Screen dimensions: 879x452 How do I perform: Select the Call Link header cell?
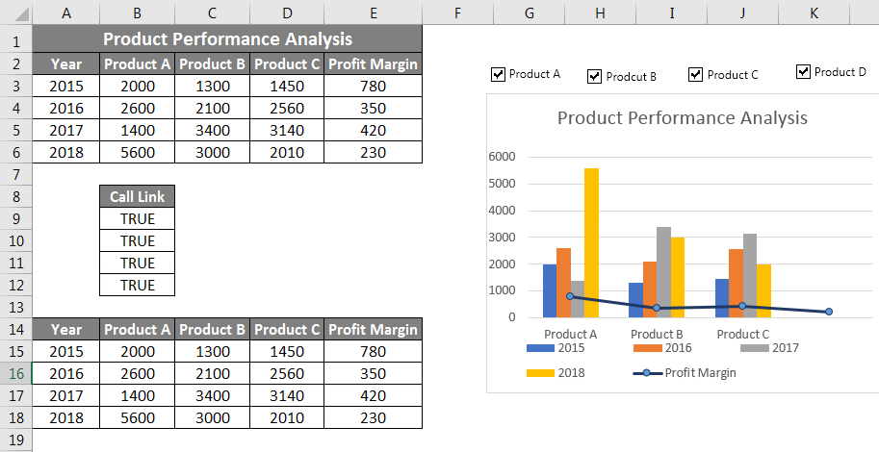tap(138, 196)
